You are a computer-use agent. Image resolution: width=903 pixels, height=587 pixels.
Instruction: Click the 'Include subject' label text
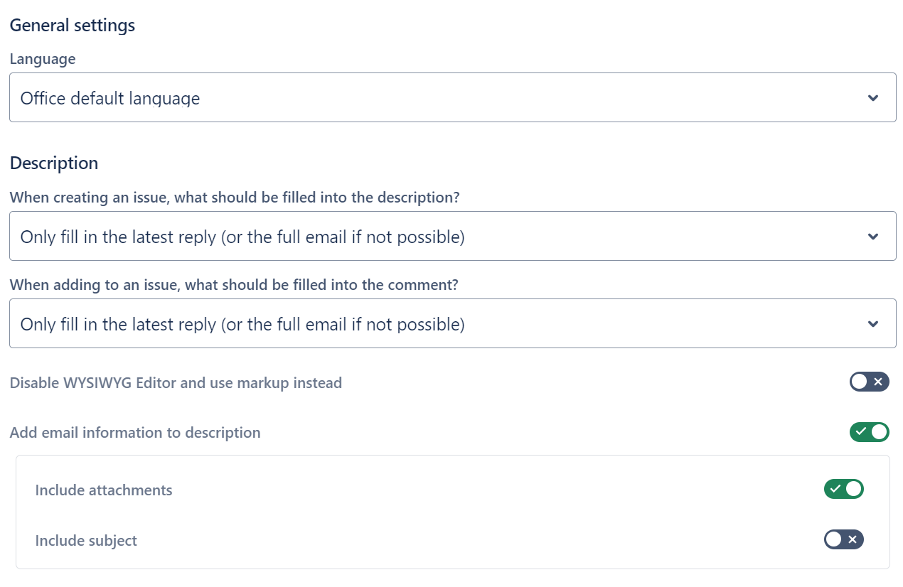(86, 541)
